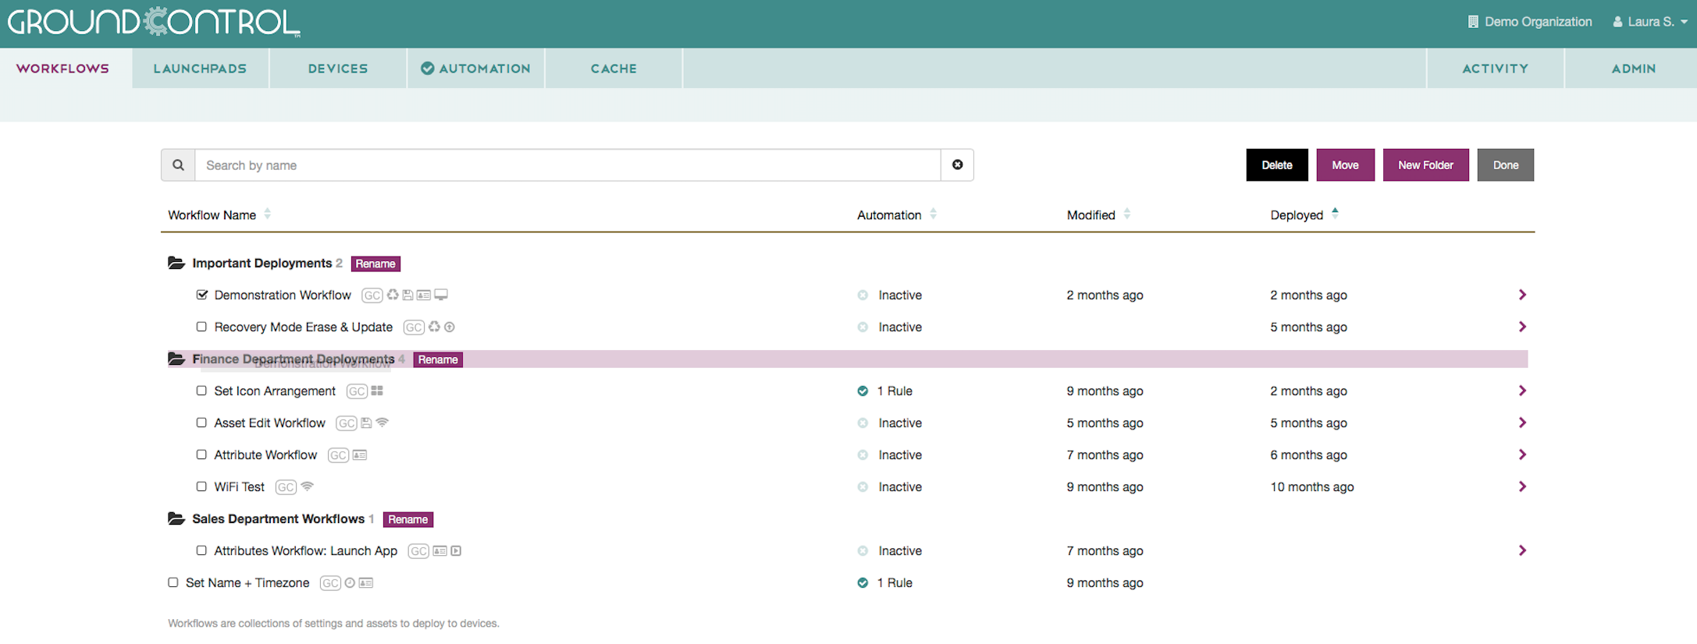Image resolution: width=1697 pixels, height=644 pixels.
Task: Check the Asset Edit Workflow checkbox
Action: point(201,423)
